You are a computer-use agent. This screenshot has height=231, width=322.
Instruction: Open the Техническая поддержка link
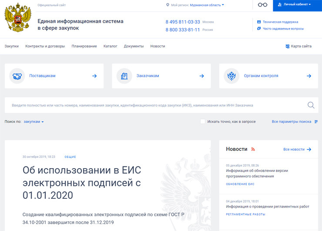point(280,22)
